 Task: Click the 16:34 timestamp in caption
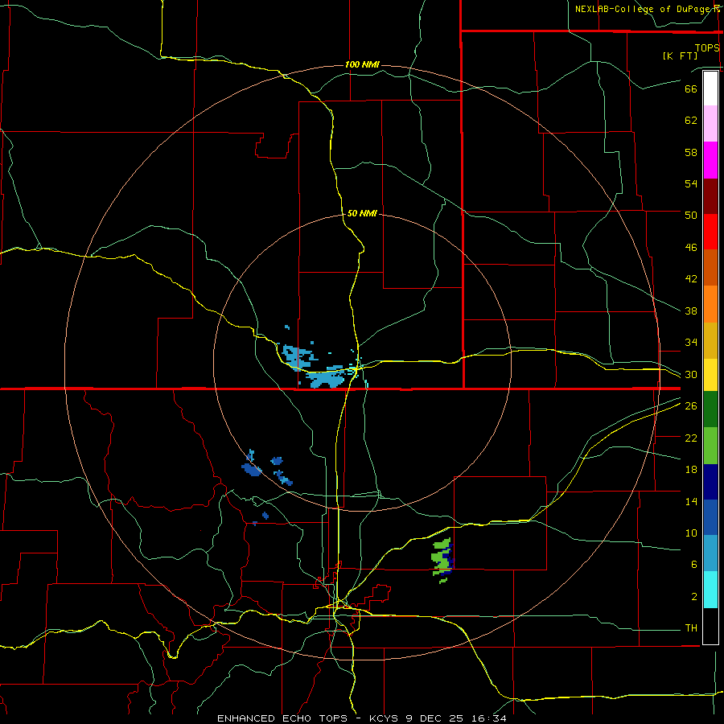(489, 718)
